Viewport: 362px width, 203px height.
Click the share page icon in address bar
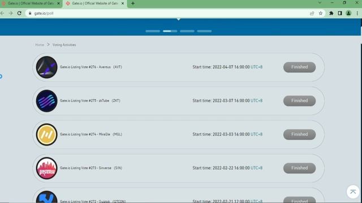click(x=312, y=14)
